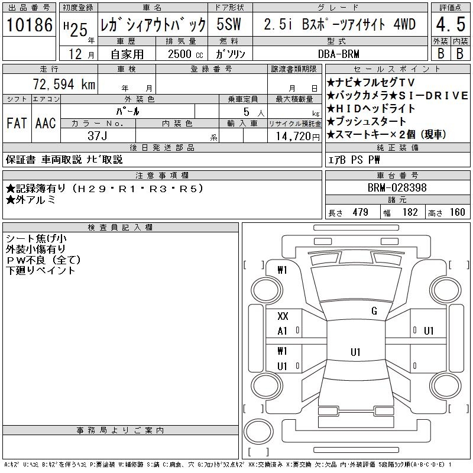Viewport: 473px width, 473px height.
Task: Click shift type FAT
Action: (x=17, y=124)
